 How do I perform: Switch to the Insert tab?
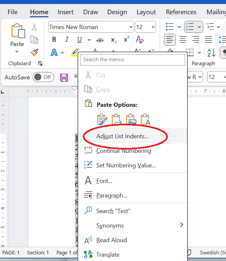66,12
